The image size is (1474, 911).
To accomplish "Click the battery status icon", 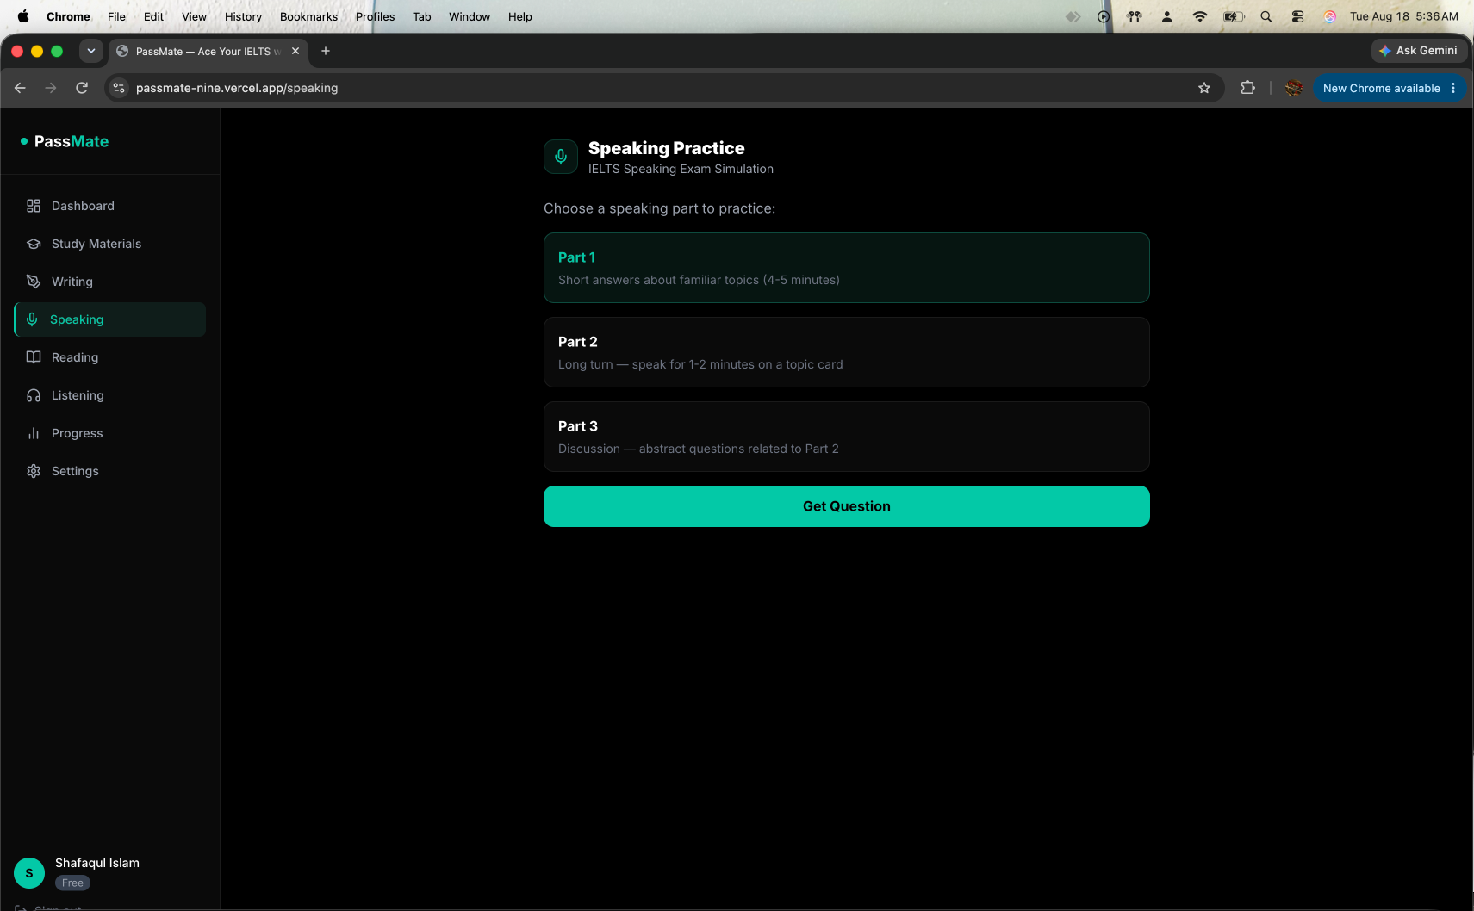I will coord(1234,16).
